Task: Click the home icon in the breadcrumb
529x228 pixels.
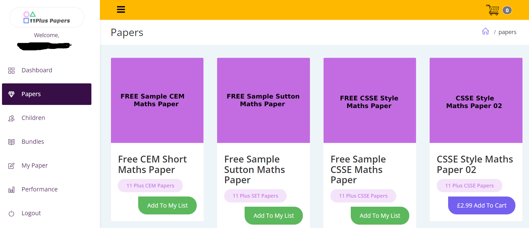Action: (x=486, y=31)
